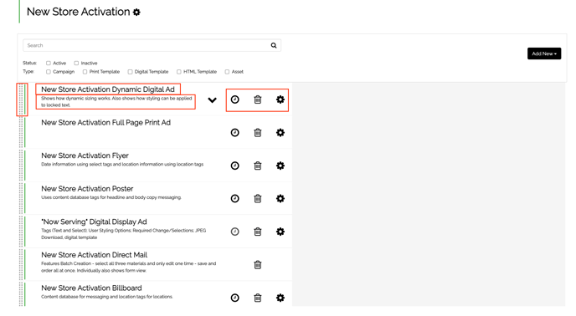This screenshot has width=576, height=316.
Task: Filter by Asset type
Action: point(227,72)
